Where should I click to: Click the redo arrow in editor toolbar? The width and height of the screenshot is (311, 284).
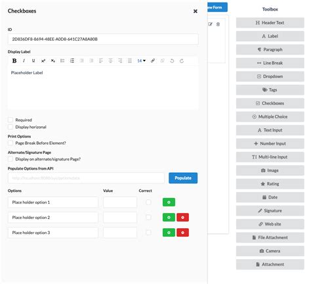pyautogui.click(x=182, y=60)
